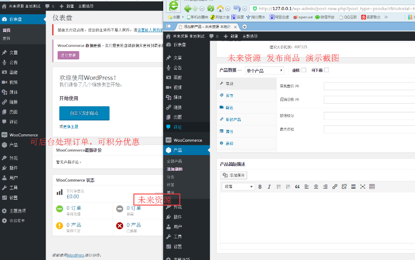Click the 微信开放 bookmark
The width and height of the screenshot is (415, 260).
[325, 17]
